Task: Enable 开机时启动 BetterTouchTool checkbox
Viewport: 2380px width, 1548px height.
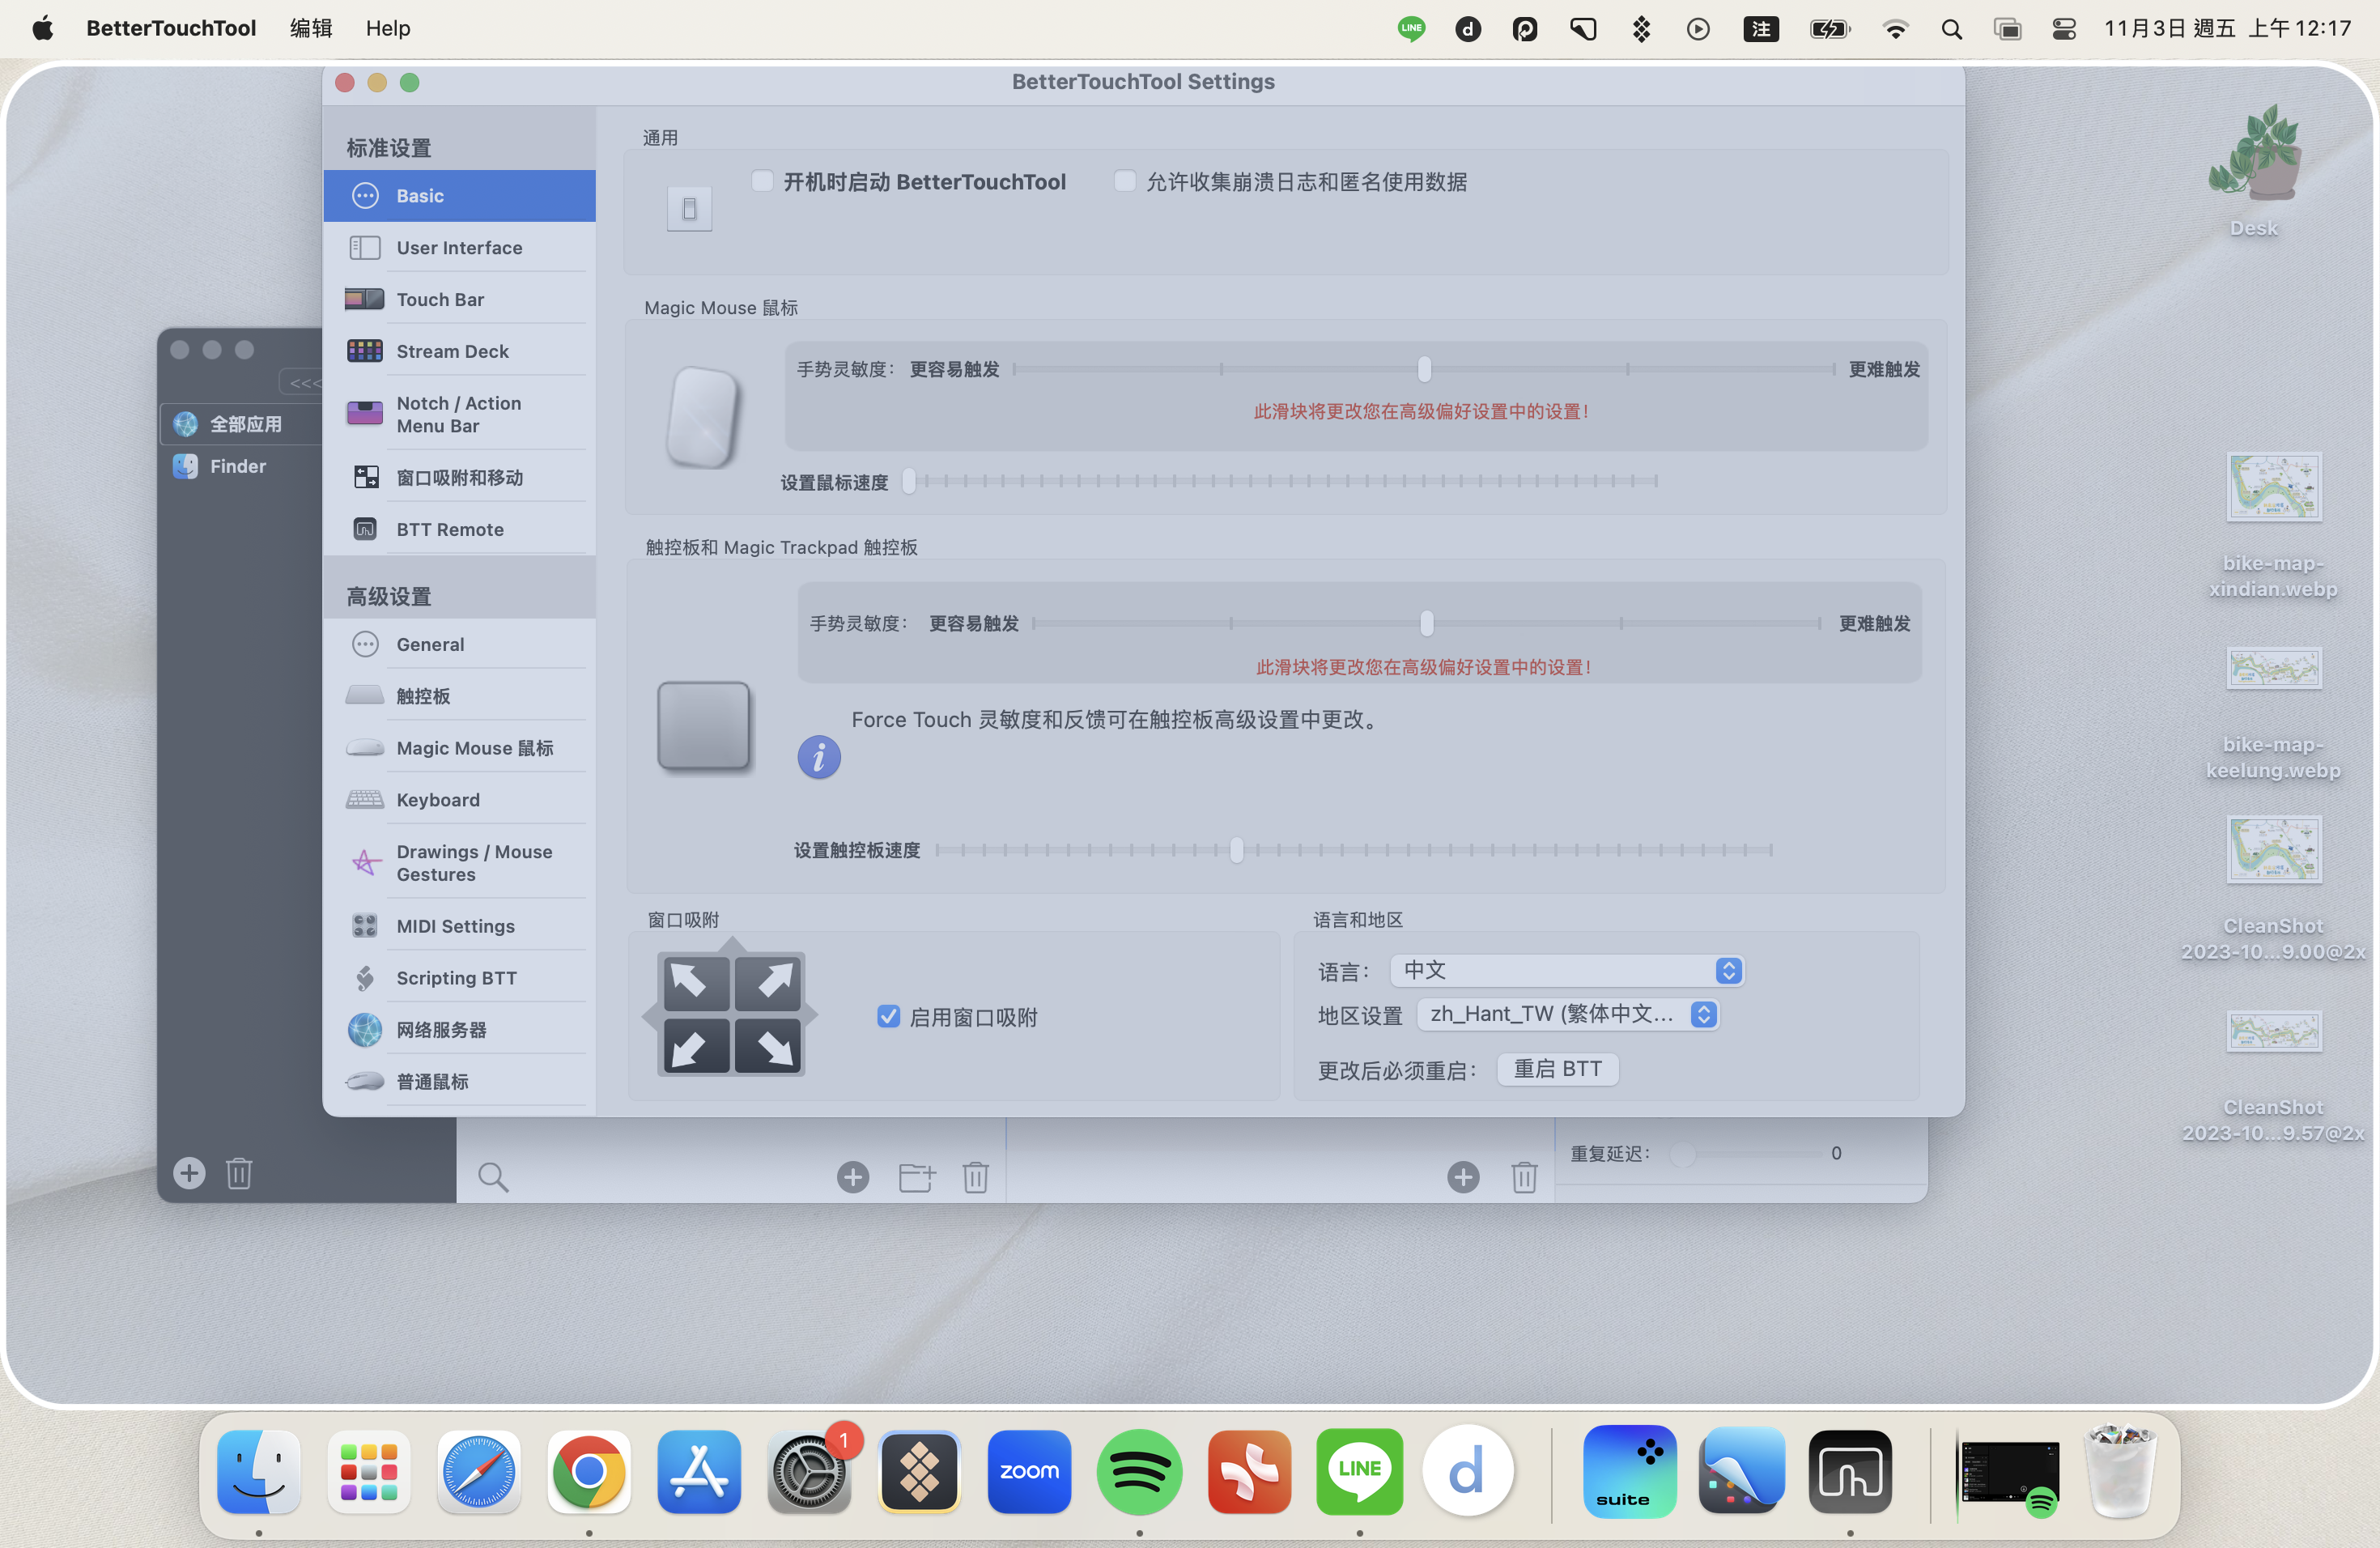Action: coord(762,181)
